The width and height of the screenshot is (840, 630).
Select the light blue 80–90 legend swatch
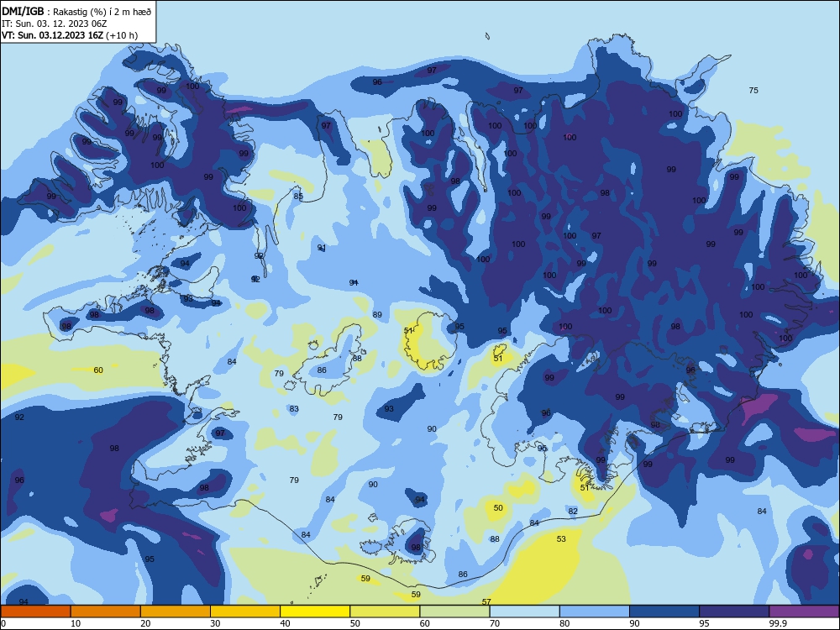click(x=595, y=612)
